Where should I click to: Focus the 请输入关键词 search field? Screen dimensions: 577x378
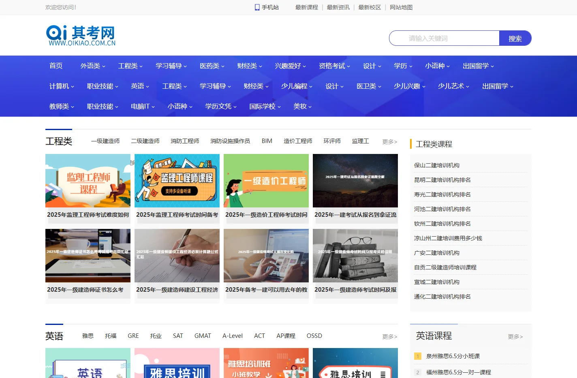[x=444, y=38]
